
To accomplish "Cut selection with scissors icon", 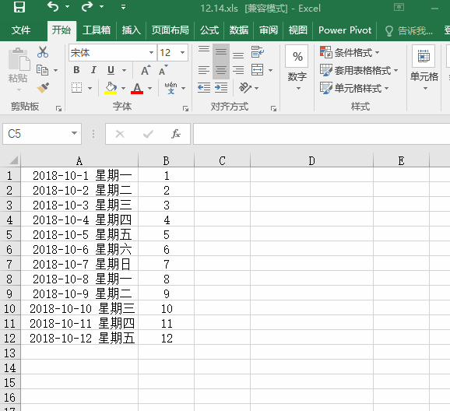I will pyautogui.click(x=43, y=52).
